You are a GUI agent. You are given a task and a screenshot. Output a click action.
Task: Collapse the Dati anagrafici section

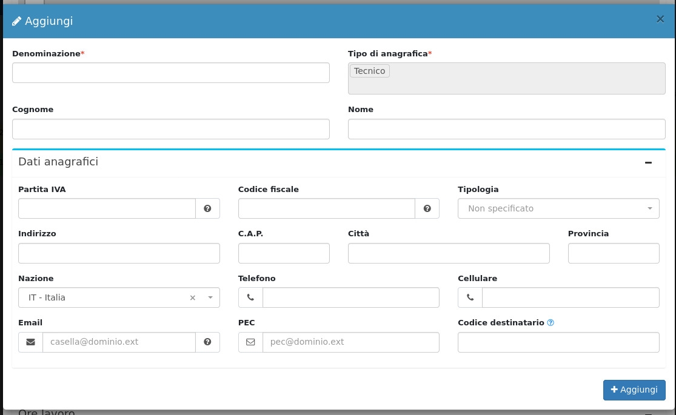pos(648,162)
